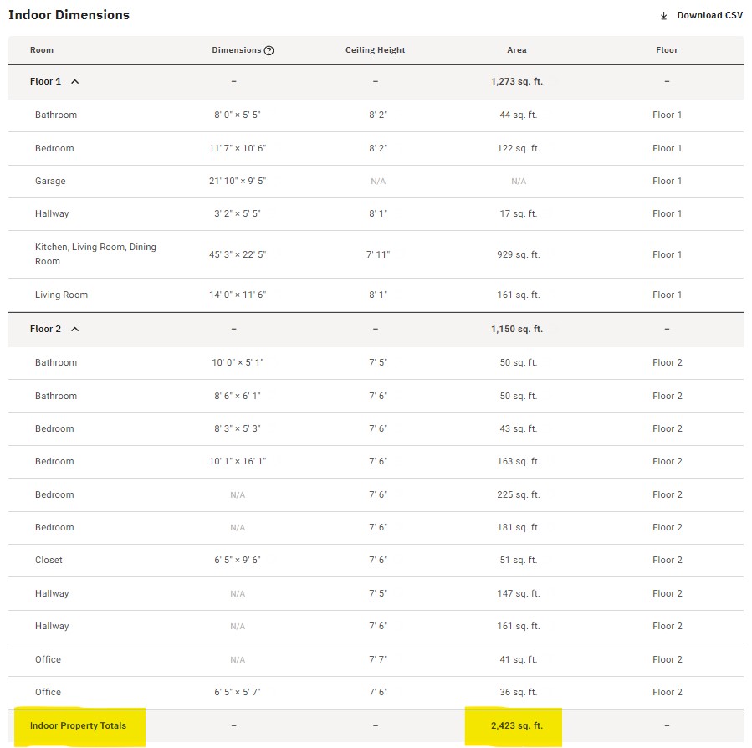Click the Indoor Dimensions heading
Image resolution: width=752 pixels, height=748 pixels.
pyautogui.click(x=69, y=15)
